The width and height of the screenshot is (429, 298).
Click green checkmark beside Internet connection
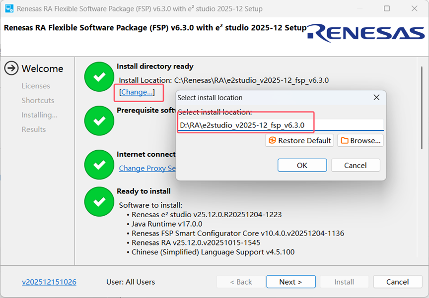point(99,165)
